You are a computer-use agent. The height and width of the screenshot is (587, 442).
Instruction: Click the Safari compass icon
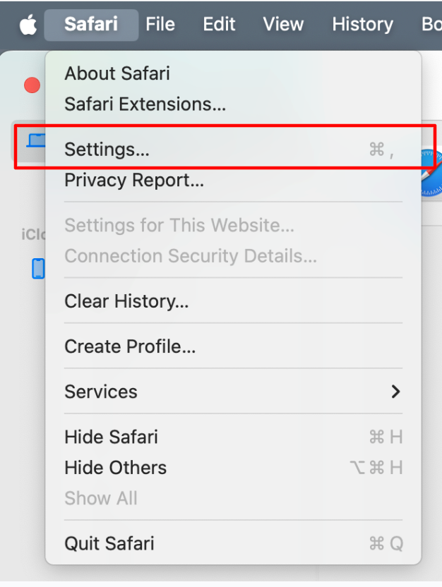[x=431, y=173]
